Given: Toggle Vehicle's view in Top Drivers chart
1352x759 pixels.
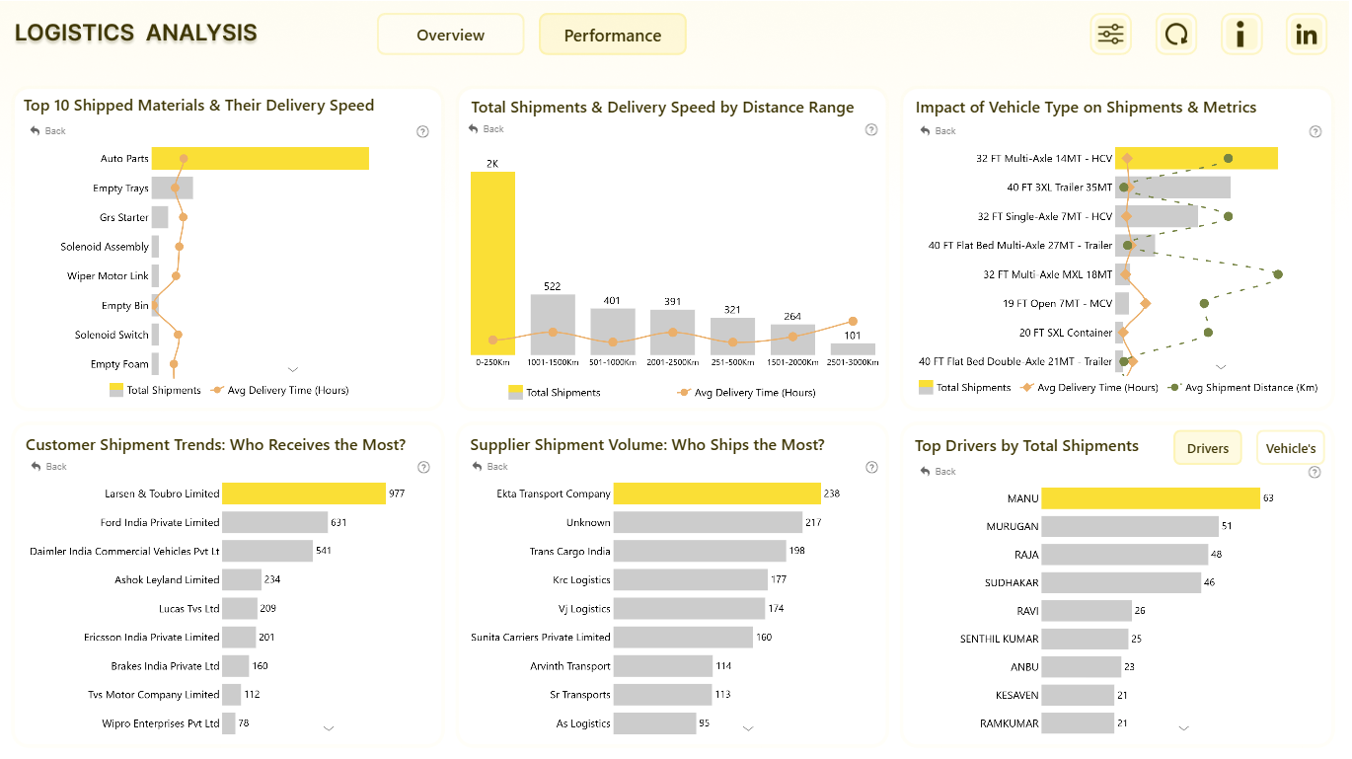Looking at the screenshot, I should (x=1291, y=448).
